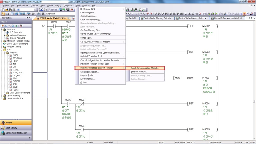Click the Open project folder icon
Viewport: 256px width, 144px height.
point(7,10)
